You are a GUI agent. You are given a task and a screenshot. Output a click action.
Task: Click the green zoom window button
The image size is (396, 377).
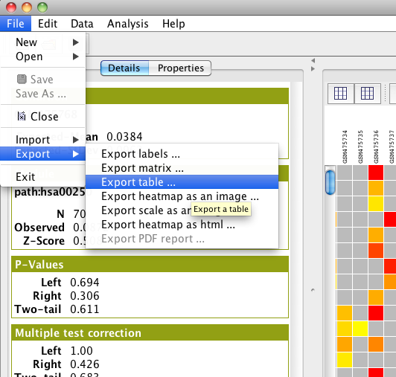tap(42, 7)
